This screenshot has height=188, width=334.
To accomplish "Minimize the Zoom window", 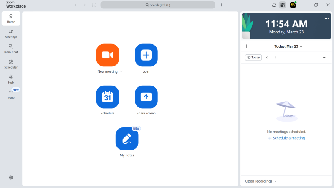I will (304, 5).
